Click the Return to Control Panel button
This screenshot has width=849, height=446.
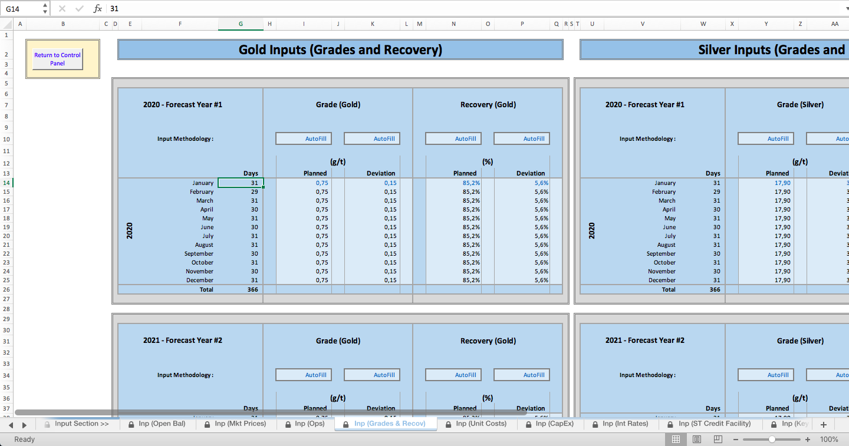[57, 59]
